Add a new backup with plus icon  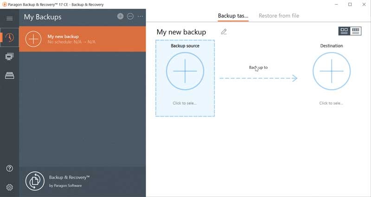click(x=120, y=16)
